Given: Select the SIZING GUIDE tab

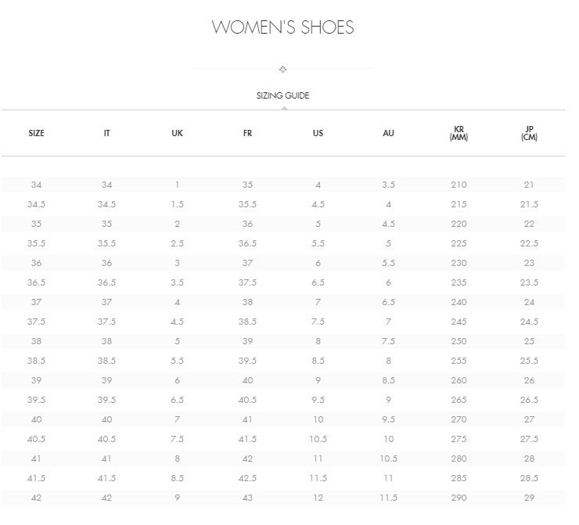Looking at the screenshot, I should 282,95.
